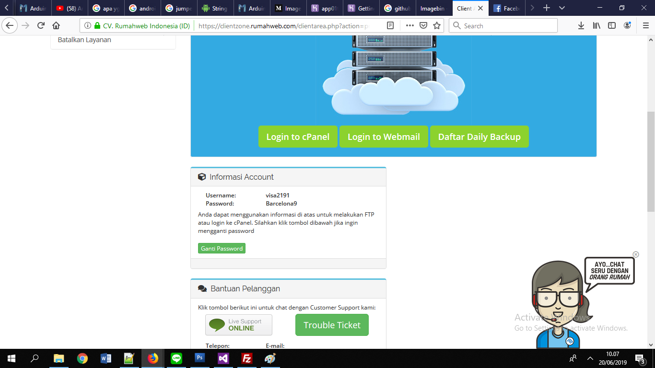Switch to the Getting Heroku tab
Image resolution: width=655 pixels, height=368 pixels.
point(361,8)
